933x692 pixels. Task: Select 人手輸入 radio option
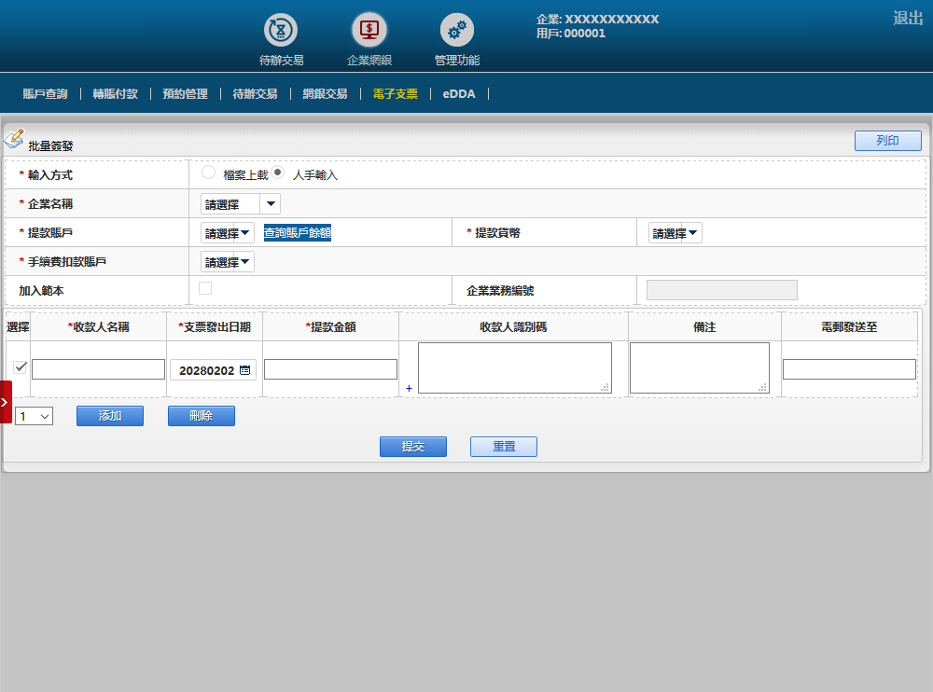278,173
